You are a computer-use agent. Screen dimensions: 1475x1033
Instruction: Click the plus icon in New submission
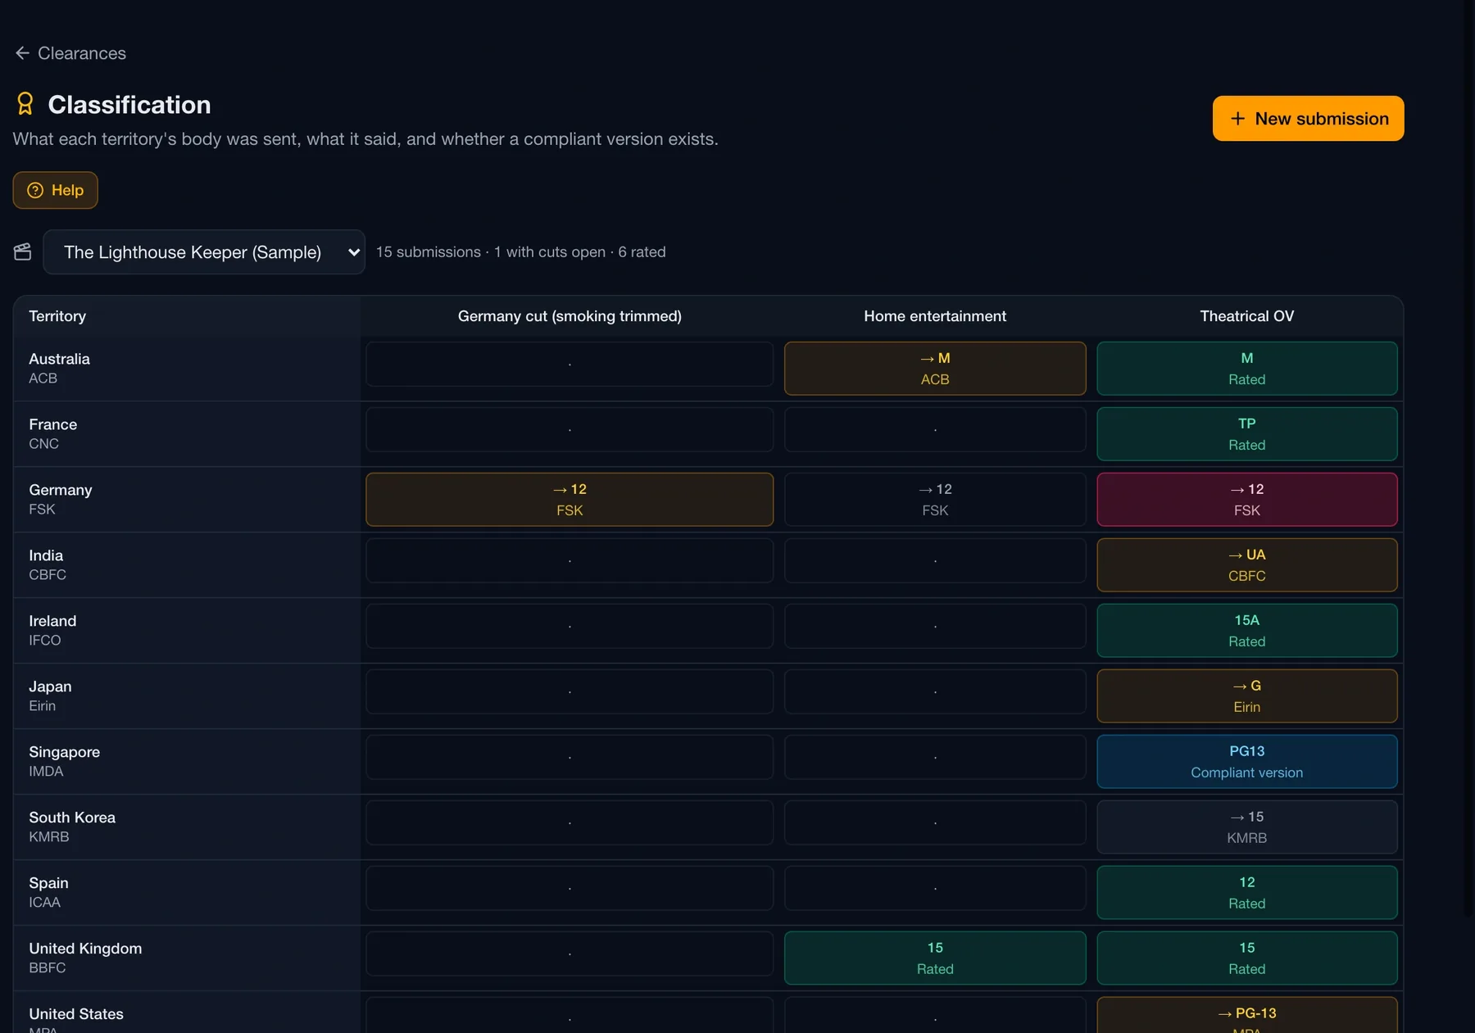(x=1237, y=119)
